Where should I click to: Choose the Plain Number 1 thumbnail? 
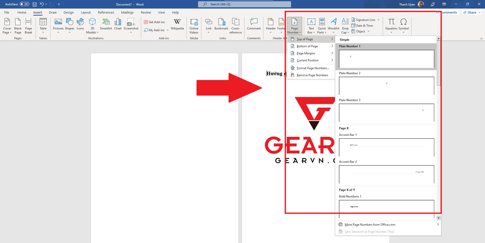pyautogui.click(x=386, y=59)
